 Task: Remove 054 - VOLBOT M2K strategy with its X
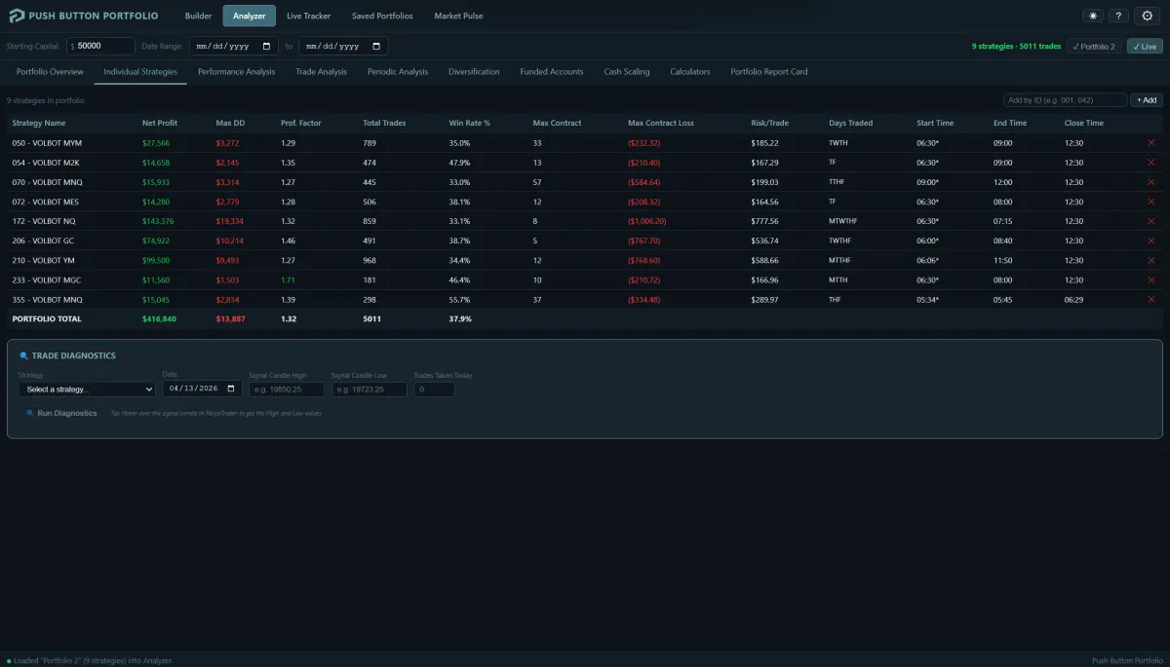(1150, 163)
